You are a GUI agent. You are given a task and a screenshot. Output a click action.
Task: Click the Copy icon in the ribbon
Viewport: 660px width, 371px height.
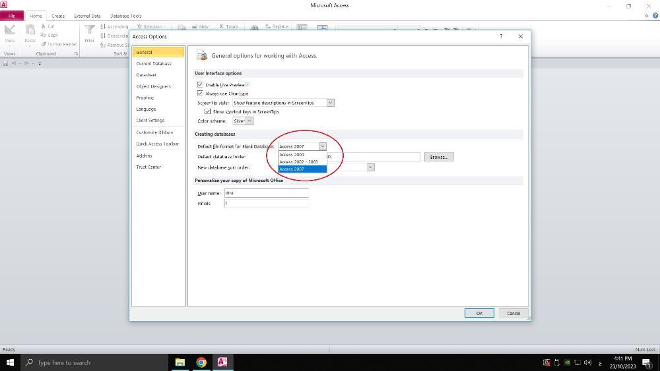click(x=44, y=36)
